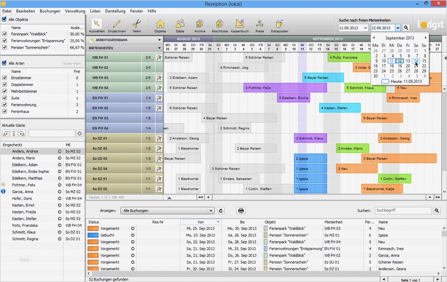447x282 pixels.
Task: Jump timeline far forward with double arrow
Action: point(438,197)
